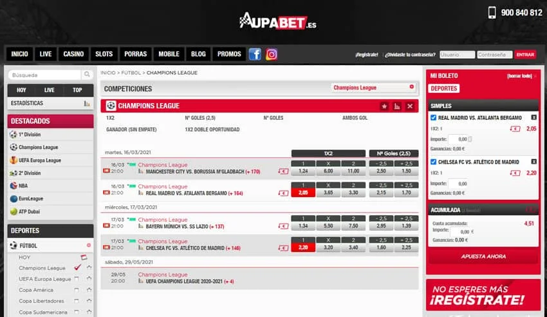Viewport: 547px width, 317px height.
Task: Expand Chelsea FC extra markets (+146)
Action: pyautogui.click(x=233, y=248)
